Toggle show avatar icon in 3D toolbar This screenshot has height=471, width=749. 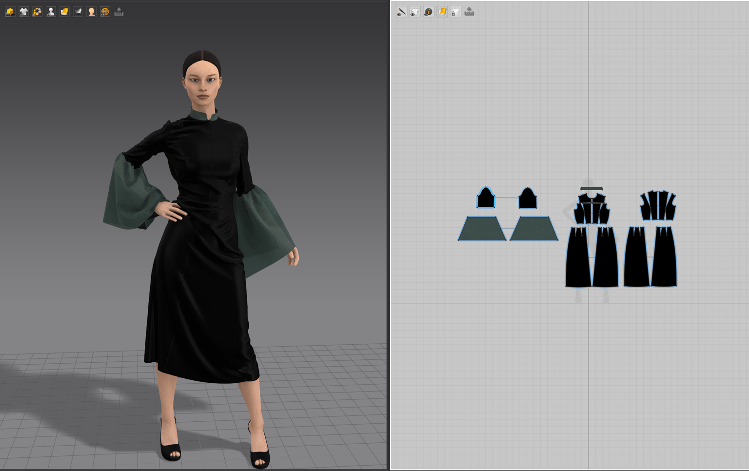[x=51, y=12]
